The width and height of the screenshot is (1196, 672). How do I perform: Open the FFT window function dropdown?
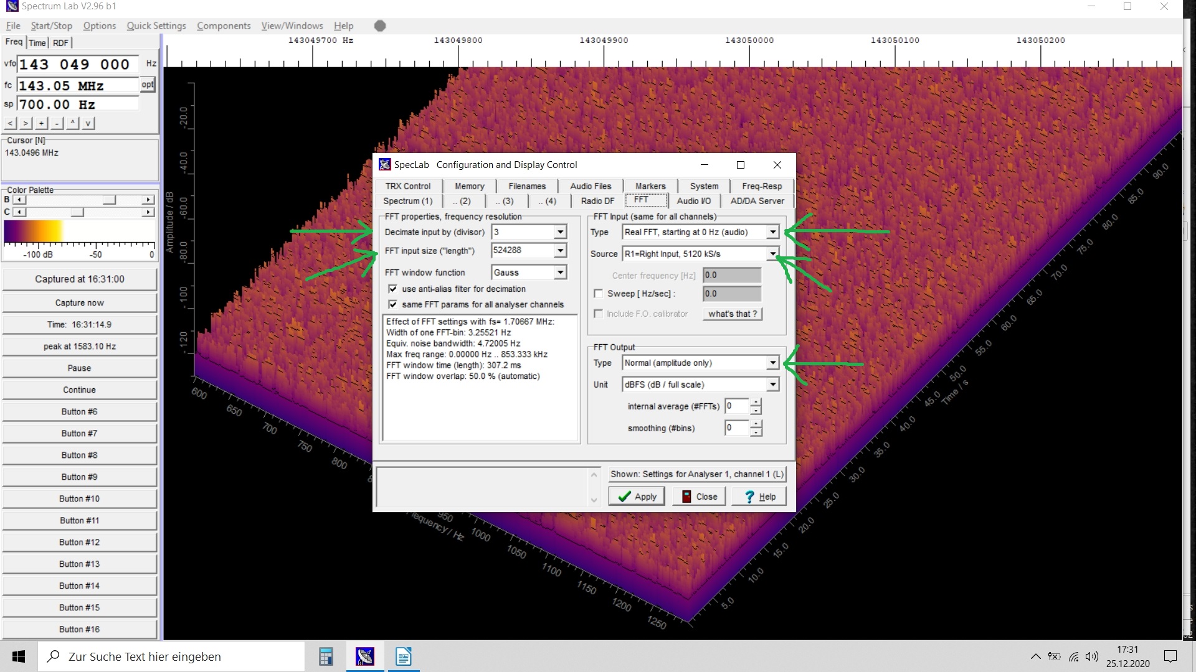point(560,273)
